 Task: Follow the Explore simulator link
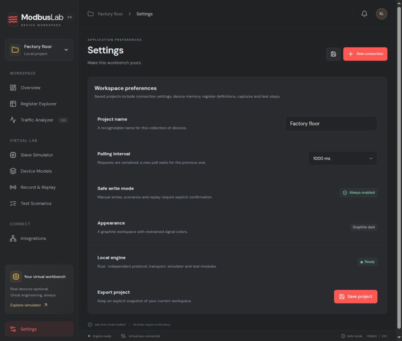[29, 305]
